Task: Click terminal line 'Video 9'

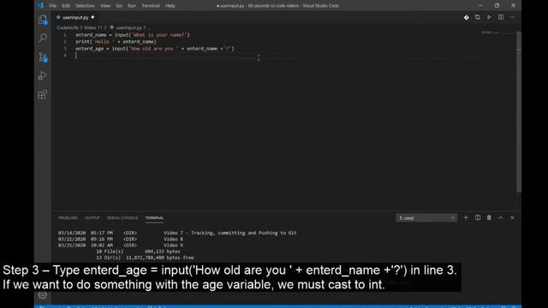Action: pyautogui.click(x=173, y=246)
